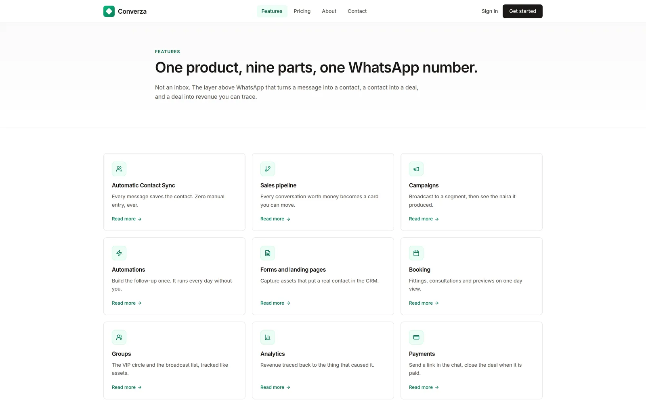Read more about Booking
The width and height of the screenshot is (646, 403).
(x=424, y=303)
